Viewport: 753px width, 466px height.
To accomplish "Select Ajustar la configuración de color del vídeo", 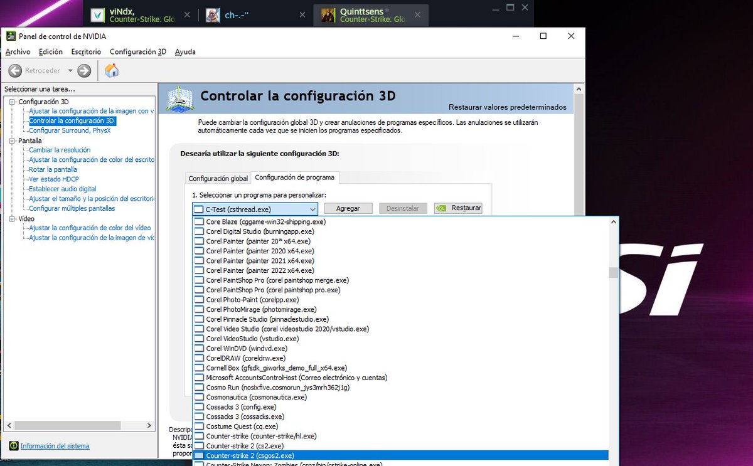I will click(x=90, y=228).
